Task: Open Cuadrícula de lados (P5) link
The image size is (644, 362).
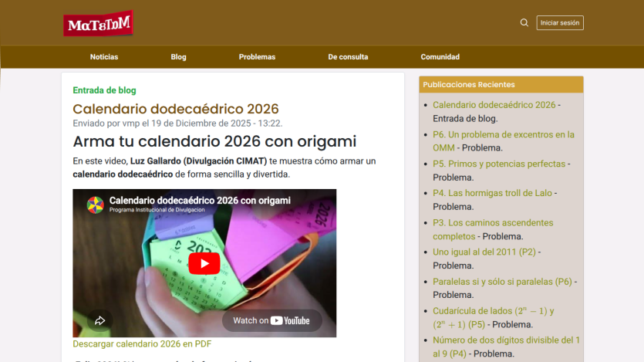Action: click(x=494, y=318)
